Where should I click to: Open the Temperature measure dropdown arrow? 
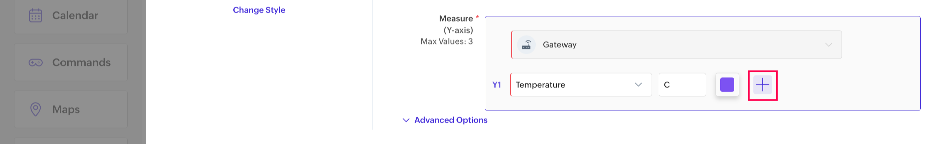coord(638,85)
